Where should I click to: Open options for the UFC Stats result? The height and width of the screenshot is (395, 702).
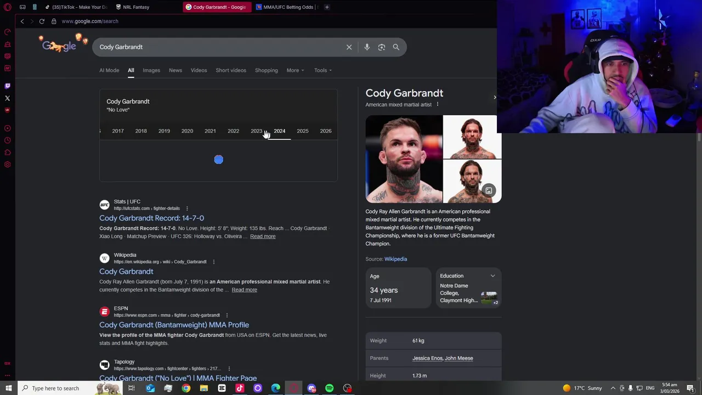click(186, 208)
